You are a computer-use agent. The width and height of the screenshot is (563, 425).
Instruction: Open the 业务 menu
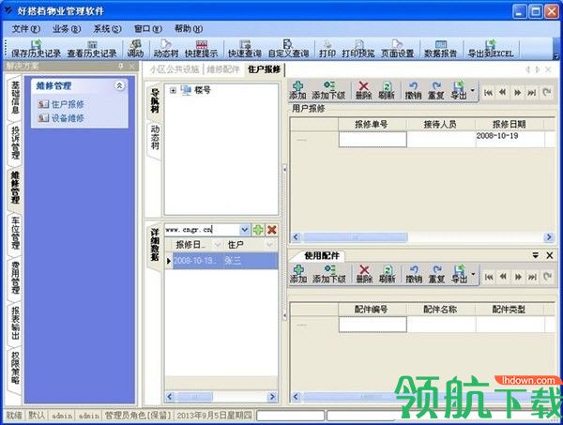coord(67,29)
